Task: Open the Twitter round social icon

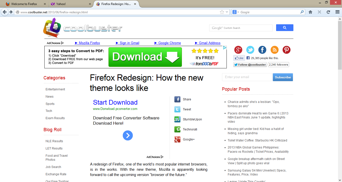Action: (250, 50)
